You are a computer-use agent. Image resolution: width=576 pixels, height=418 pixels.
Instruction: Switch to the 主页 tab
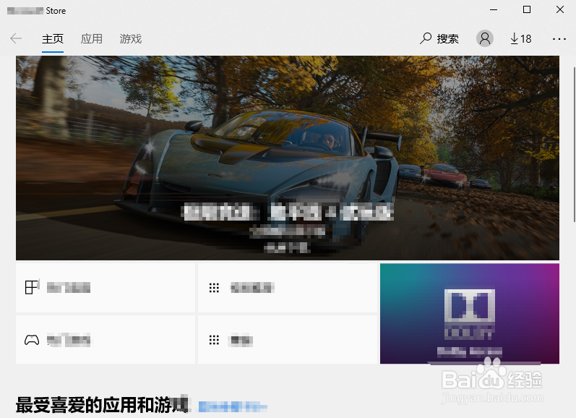tap(53, 38)
